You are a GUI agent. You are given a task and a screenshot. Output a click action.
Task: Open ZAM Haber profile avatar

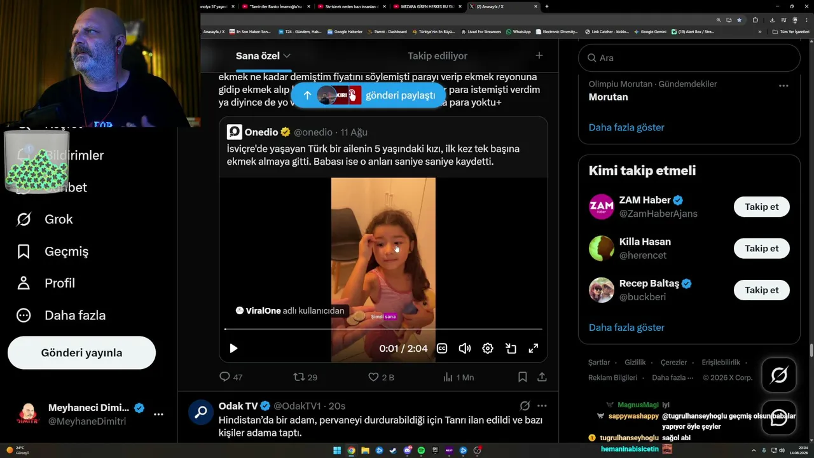pos(602,207)
